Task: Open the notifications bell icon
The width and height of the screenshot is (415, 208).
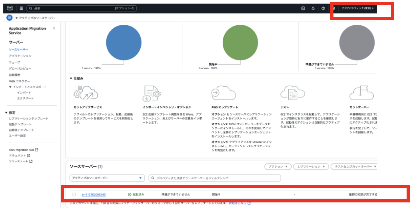Action: (313, 8)
